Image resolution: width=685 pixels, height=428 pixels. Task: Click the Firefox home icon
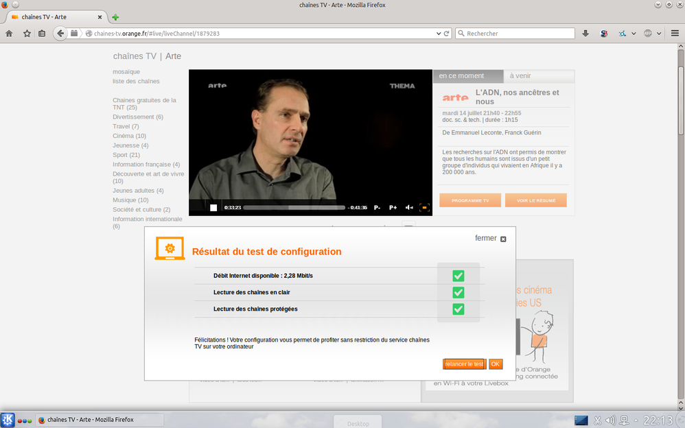(9, 33)
